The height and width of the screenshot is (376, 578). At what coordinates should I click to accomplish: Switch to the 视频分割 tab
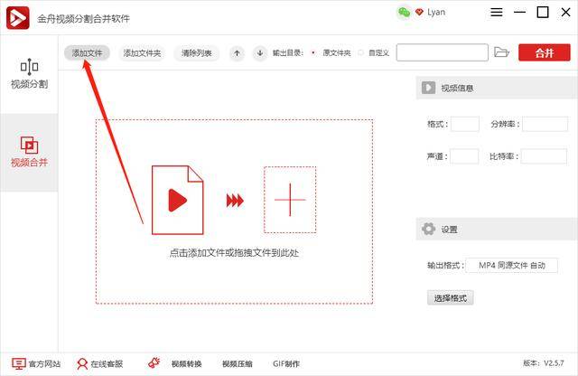[29, 74]
